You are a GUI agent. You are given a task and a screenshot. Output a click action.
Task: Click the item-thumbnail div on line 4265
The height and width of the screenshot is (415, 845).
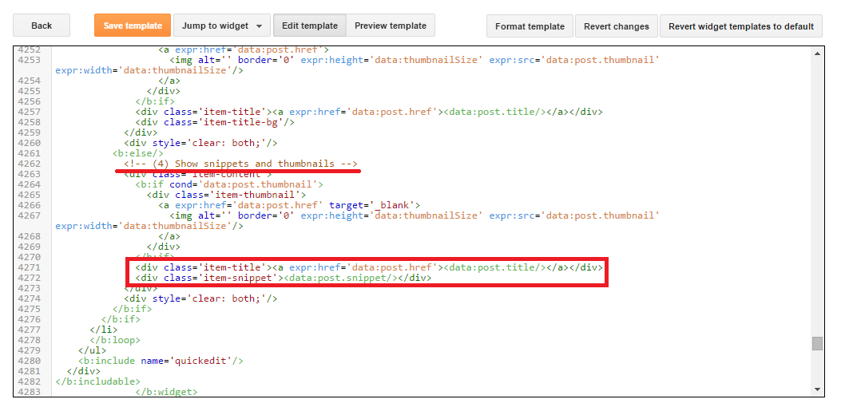click(x=226, y=195)
